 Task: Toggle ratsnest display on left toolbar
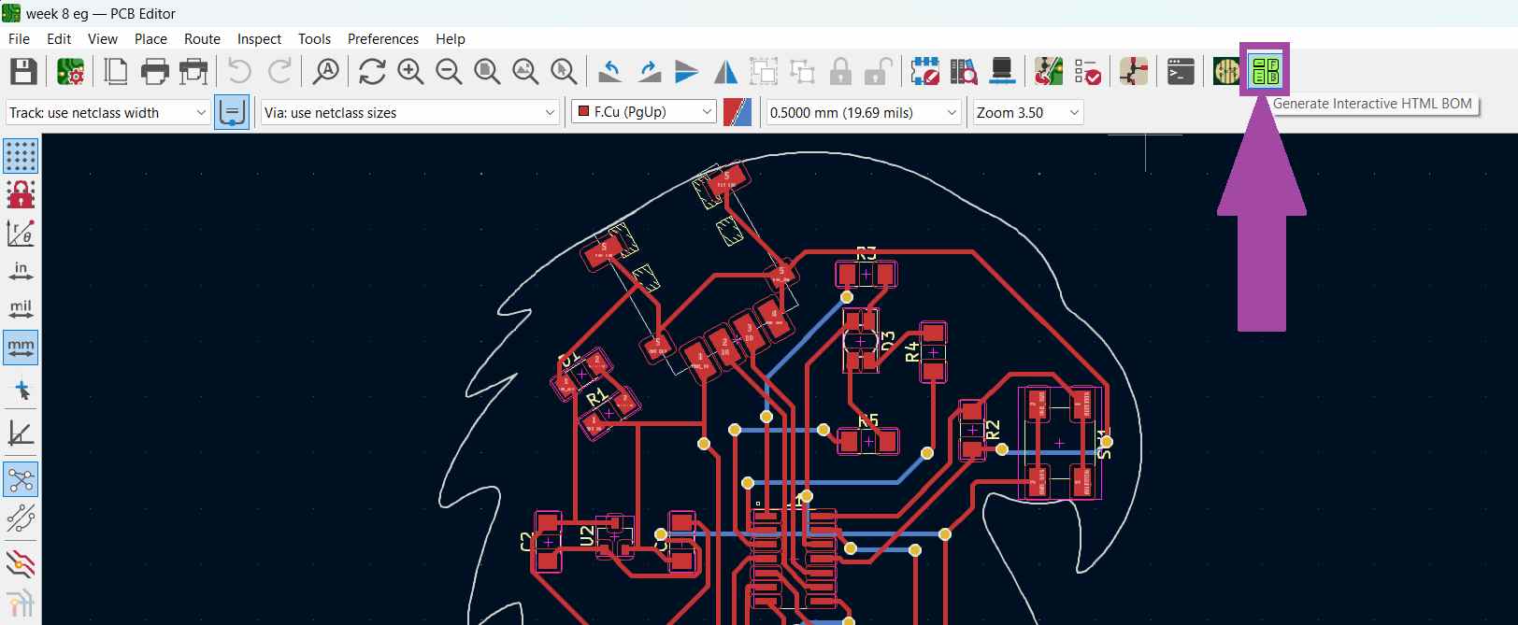coord(21,480)
